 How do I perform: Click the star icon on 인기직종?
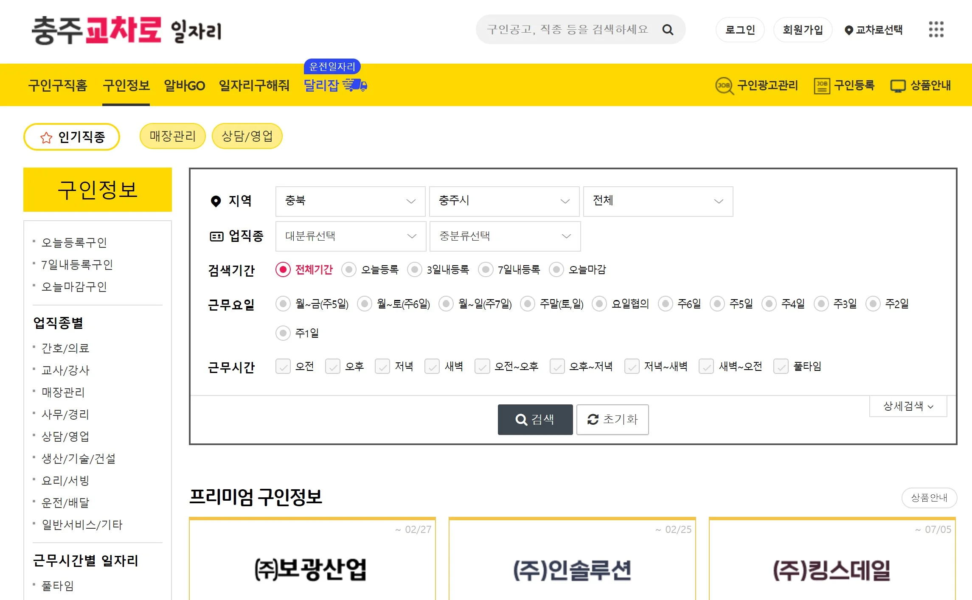(x=46, y=137)
